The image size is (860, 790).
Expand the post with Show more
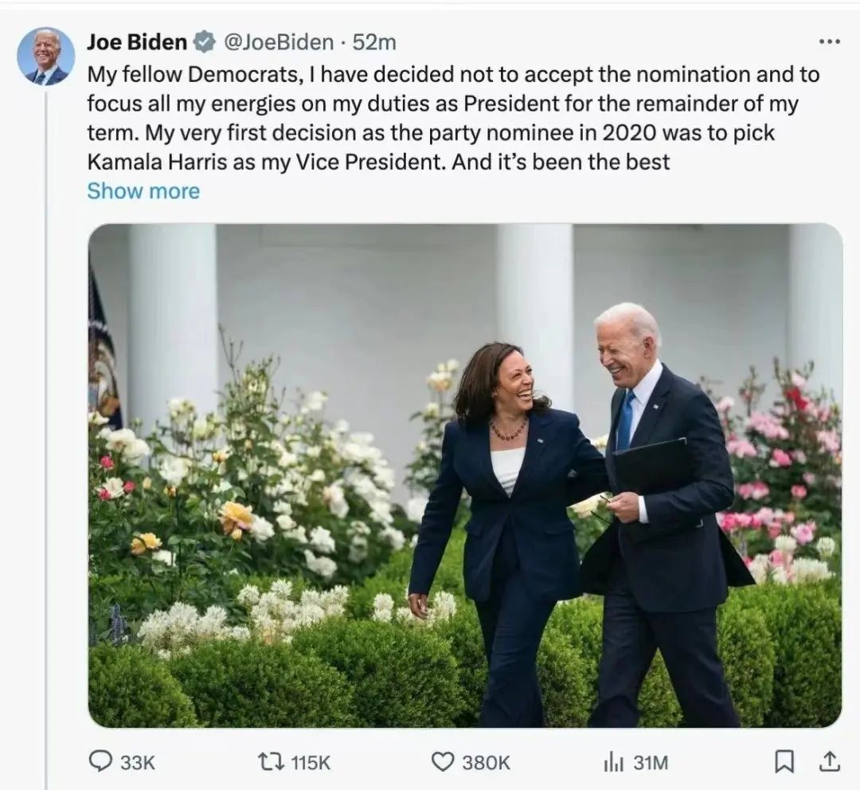143,191
